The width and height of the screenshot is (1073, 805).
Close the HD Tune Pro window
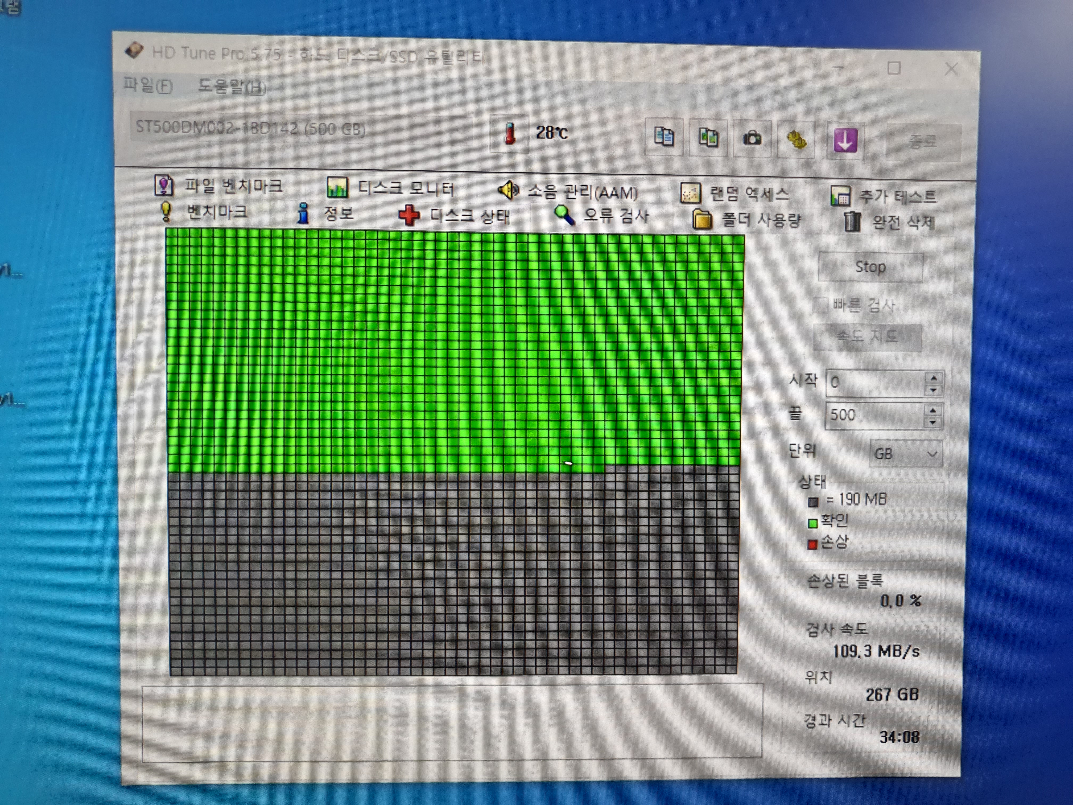(951, 69)
